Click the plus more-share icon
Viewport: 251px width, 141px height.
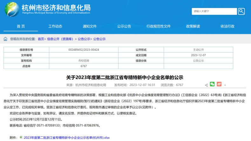(225, 85)
